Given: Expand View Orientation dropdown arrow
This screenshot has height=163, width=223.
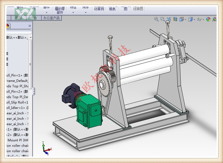Looking at the screenshot, I should [x=185, y=19].
